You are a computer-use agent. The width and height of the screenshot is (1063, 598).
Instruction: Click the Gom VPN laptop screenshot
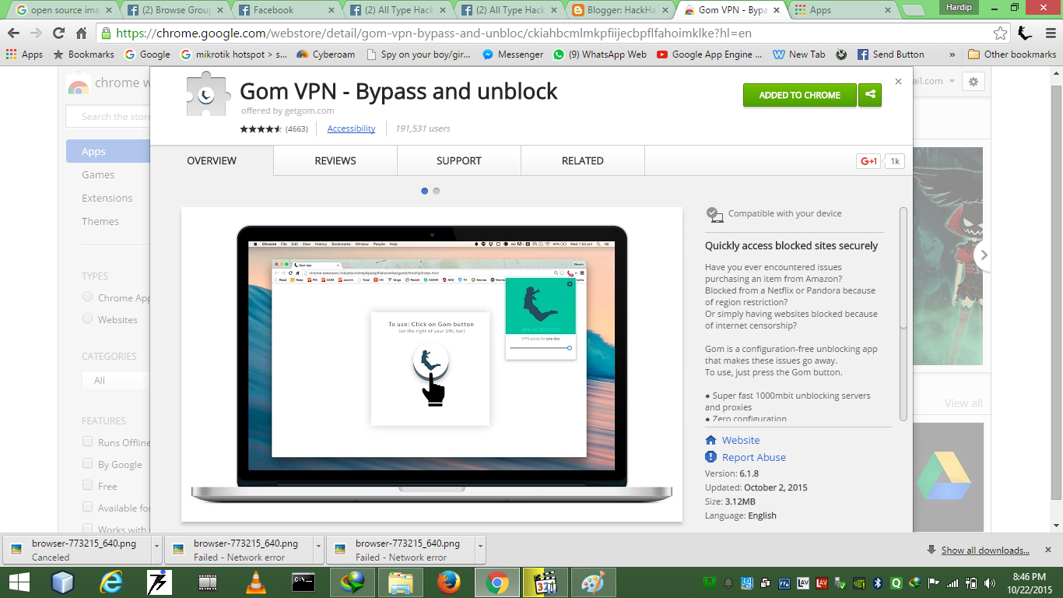tap(432, 364)
